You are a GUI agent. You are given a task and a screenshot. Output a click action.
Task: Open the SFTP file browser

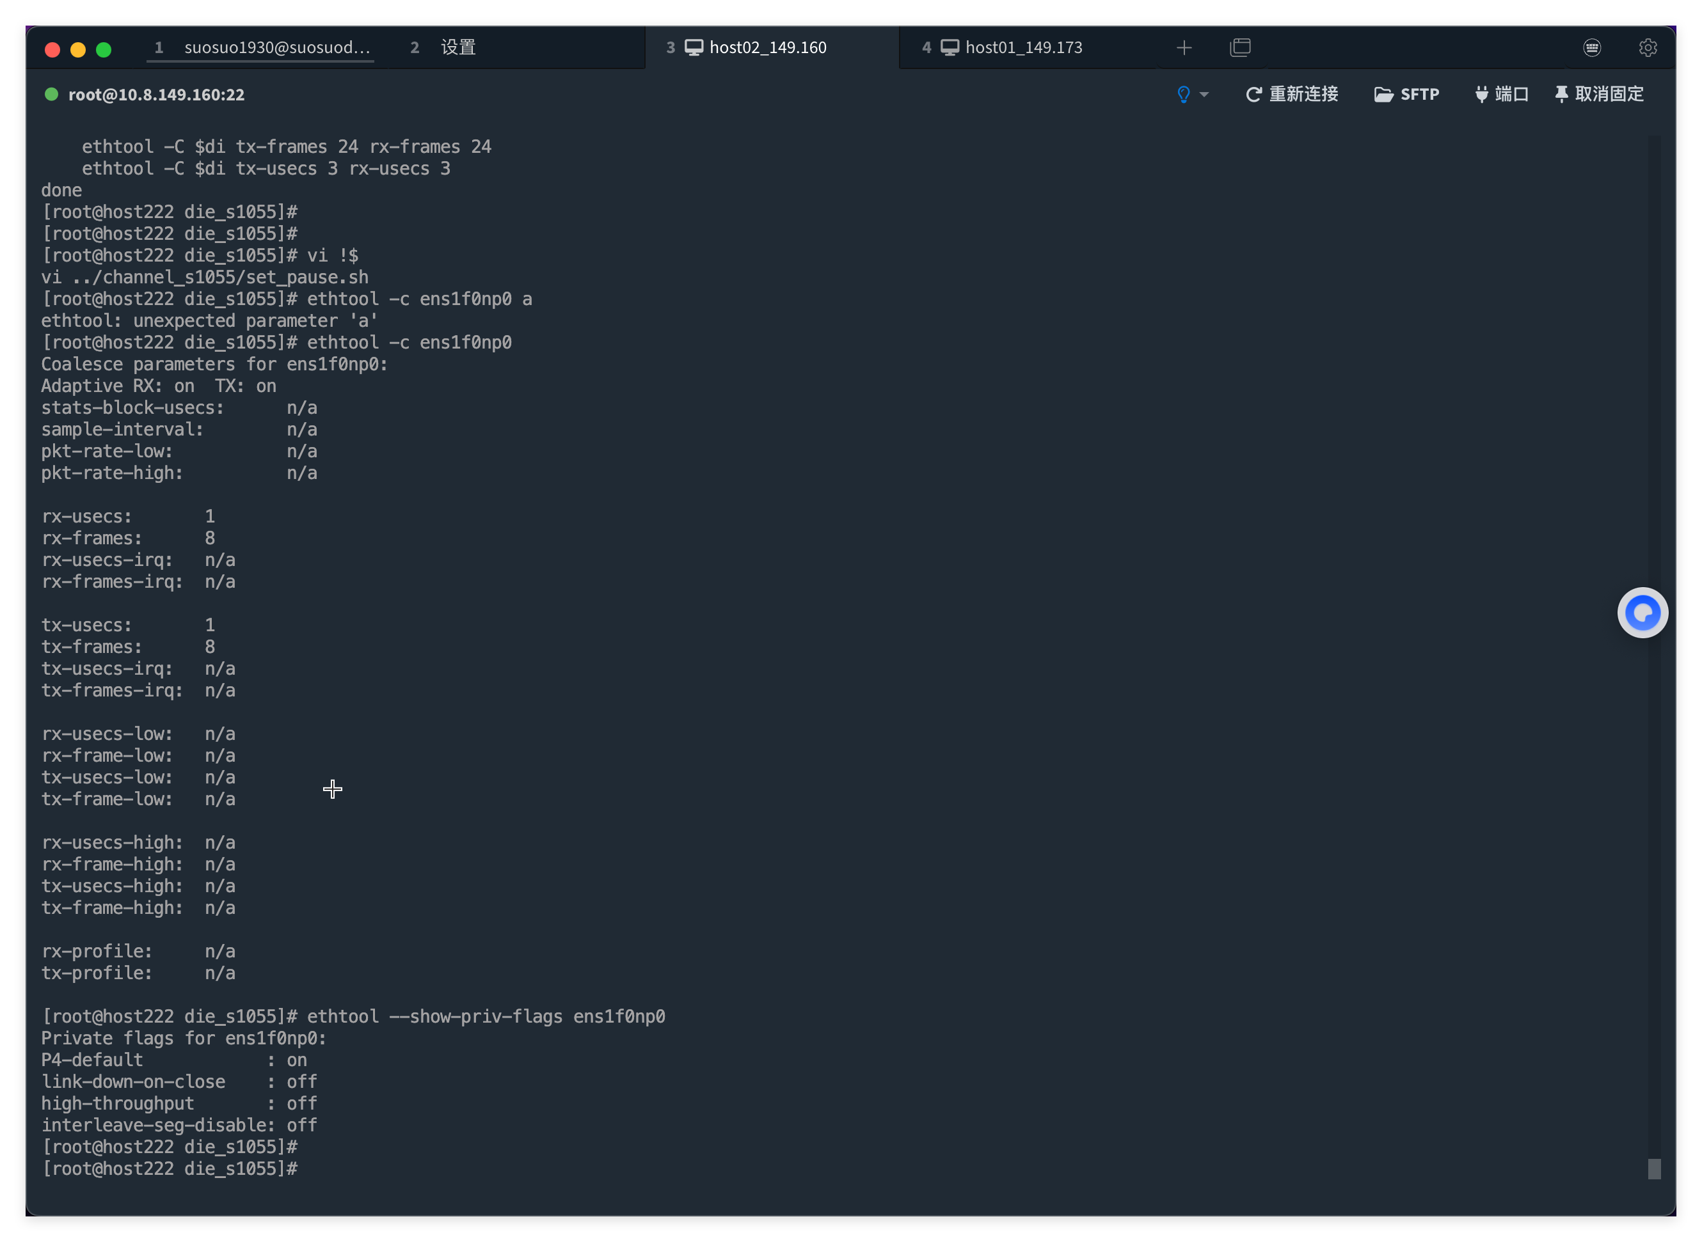click(1406, 95)
